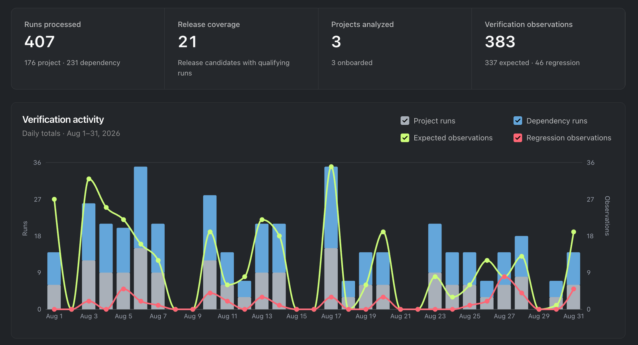Click the Aug 25 axis label
This screenshot has height=345, width=638.
(x=470, y=316)
